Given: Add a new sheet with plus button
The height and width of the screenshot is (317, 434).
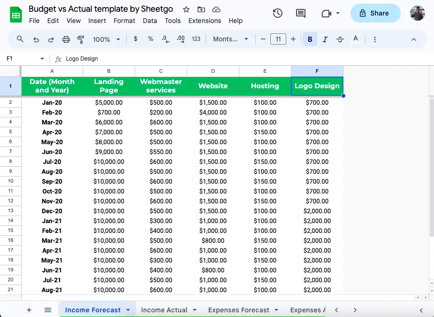Looking at the screenshot, I should (x=29, y=310).
